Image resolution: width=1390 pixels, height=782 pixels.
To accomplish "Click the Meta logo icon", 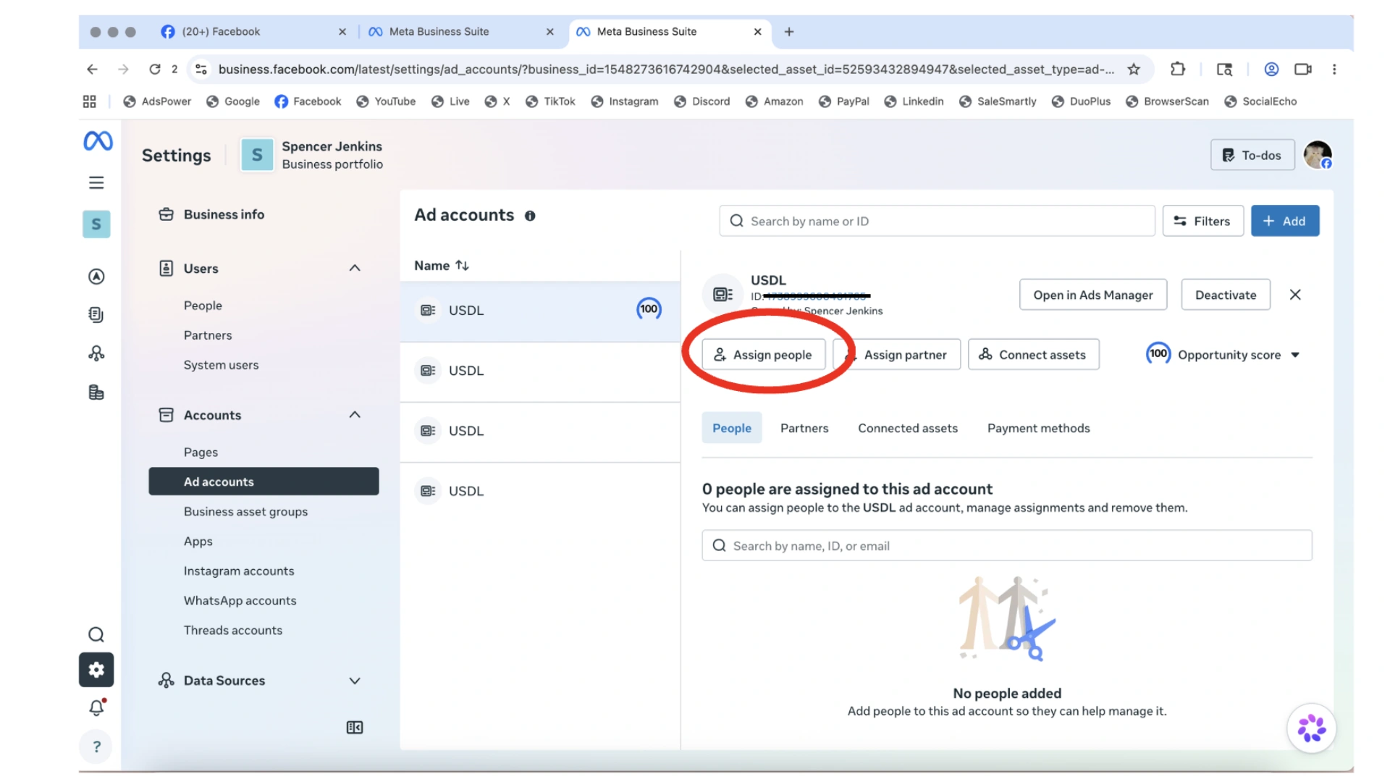I will click(x=98, y=140).
